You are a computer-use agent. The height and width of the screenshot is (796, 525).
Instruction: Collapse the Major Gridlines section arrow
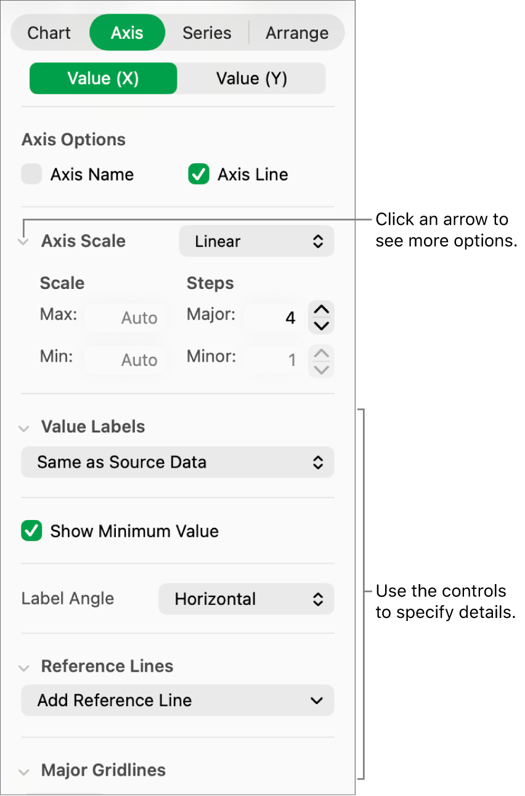[23, 771]
